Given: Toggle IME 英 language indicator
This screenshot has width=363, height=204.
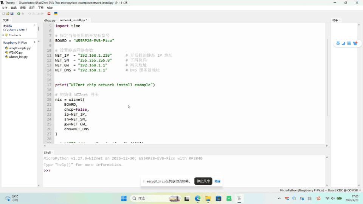Looking at the screenshot, I should (x=338, y=43).
